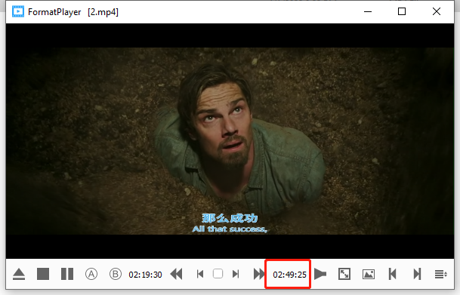Set the B repeat point marker
This screenshot has height=295, width=460.
[116, 274]
